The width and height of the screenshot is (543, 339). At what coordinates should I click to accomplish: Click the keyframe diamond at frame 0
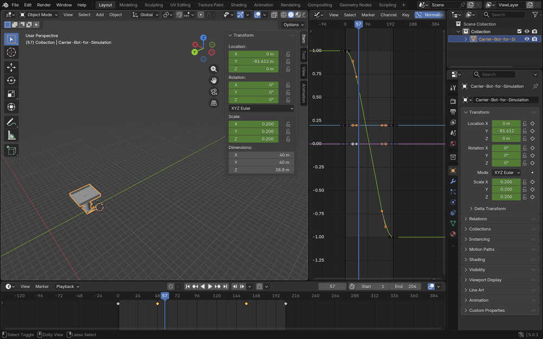[x=118, y=304]
